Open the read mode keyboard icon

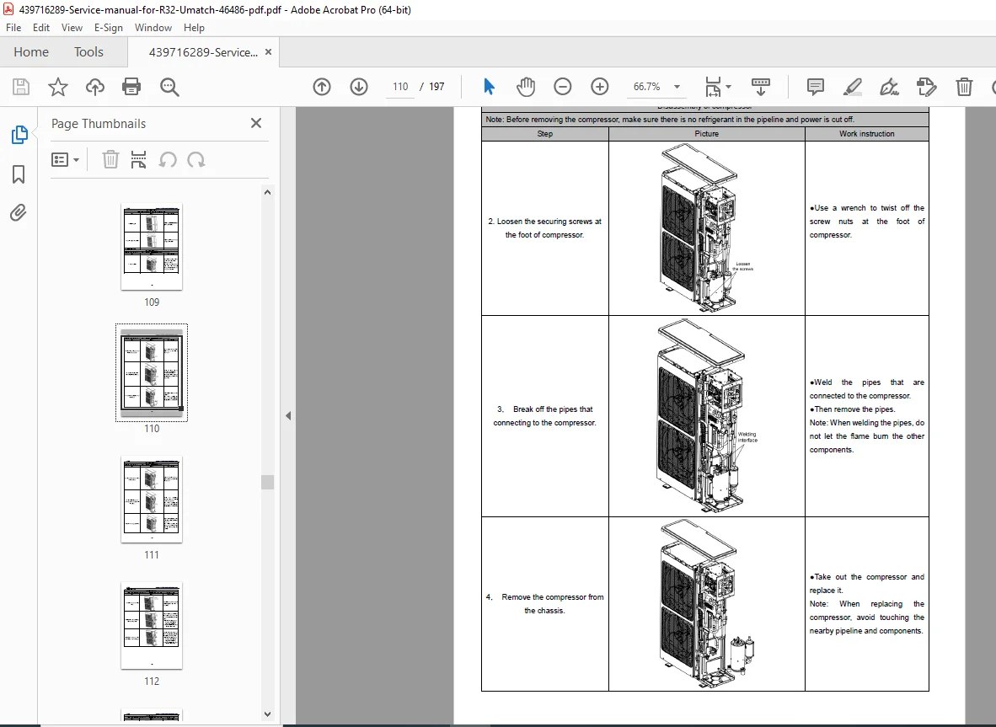coord(760,87)
